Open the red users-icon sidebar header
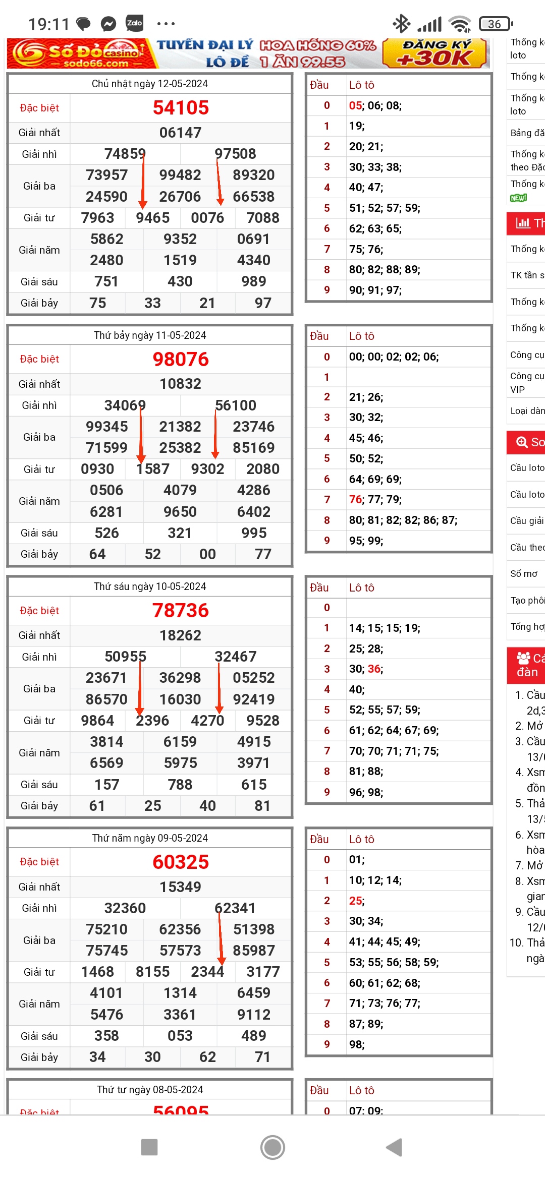The image size is (545, 1180). (x=526, y=665)
